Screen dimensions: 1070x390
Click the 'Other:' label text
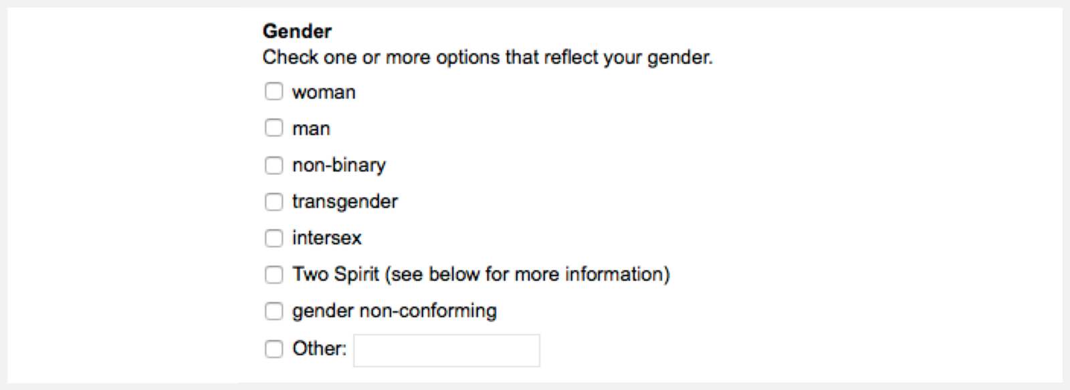click(x=319, y=349)
